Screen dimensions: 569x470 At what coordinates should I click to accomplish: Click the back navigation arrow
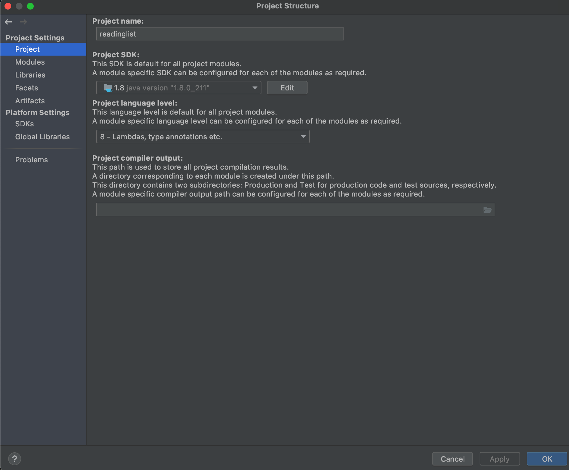click(8, 22)
